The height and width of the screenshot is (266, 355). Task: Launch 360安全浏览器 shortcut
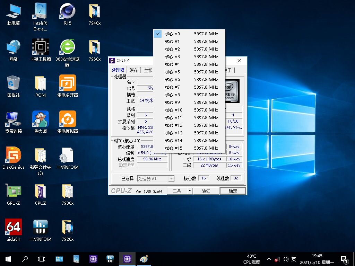[x=68, y=53]
